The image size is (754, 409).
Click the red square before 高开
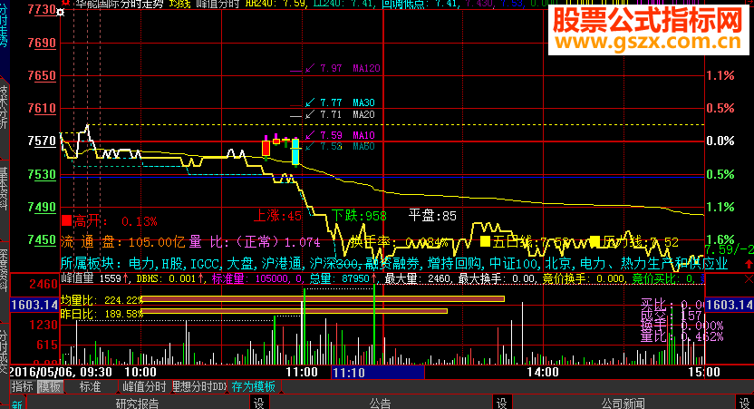(66, 221)
